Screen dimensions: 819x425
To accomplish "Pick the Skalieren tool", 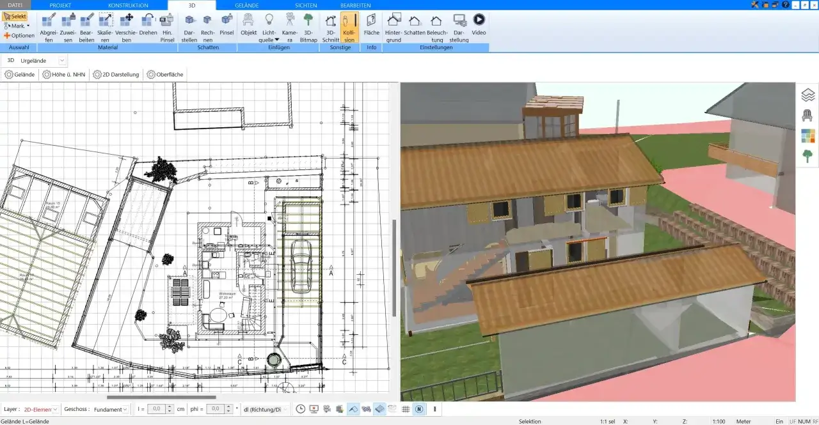I will [106, 27].
